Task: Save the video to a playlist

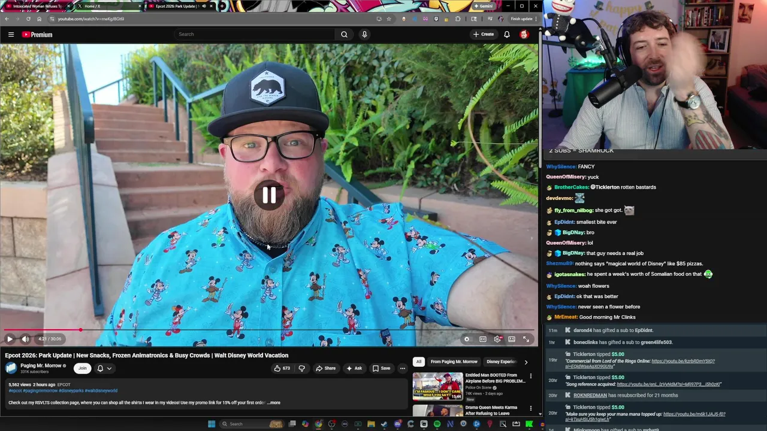Action: 381,368
